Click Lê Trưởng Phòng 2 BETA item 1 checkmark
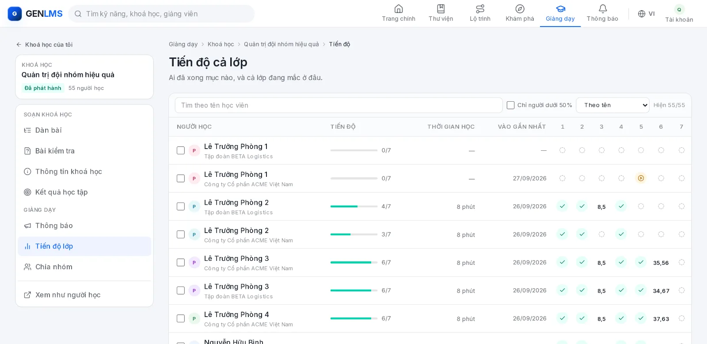 coord(562,206)
